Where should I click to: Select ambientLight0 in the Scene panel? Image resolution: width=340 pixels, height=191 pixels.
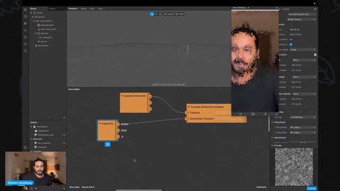[47, 25]
